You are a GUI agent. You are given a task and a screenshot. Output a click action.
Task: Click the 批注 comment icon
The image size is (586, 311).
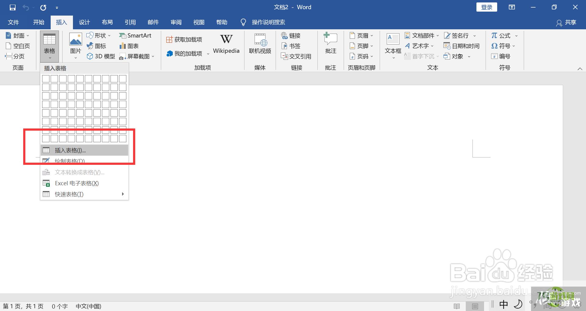tap(331, 43)
